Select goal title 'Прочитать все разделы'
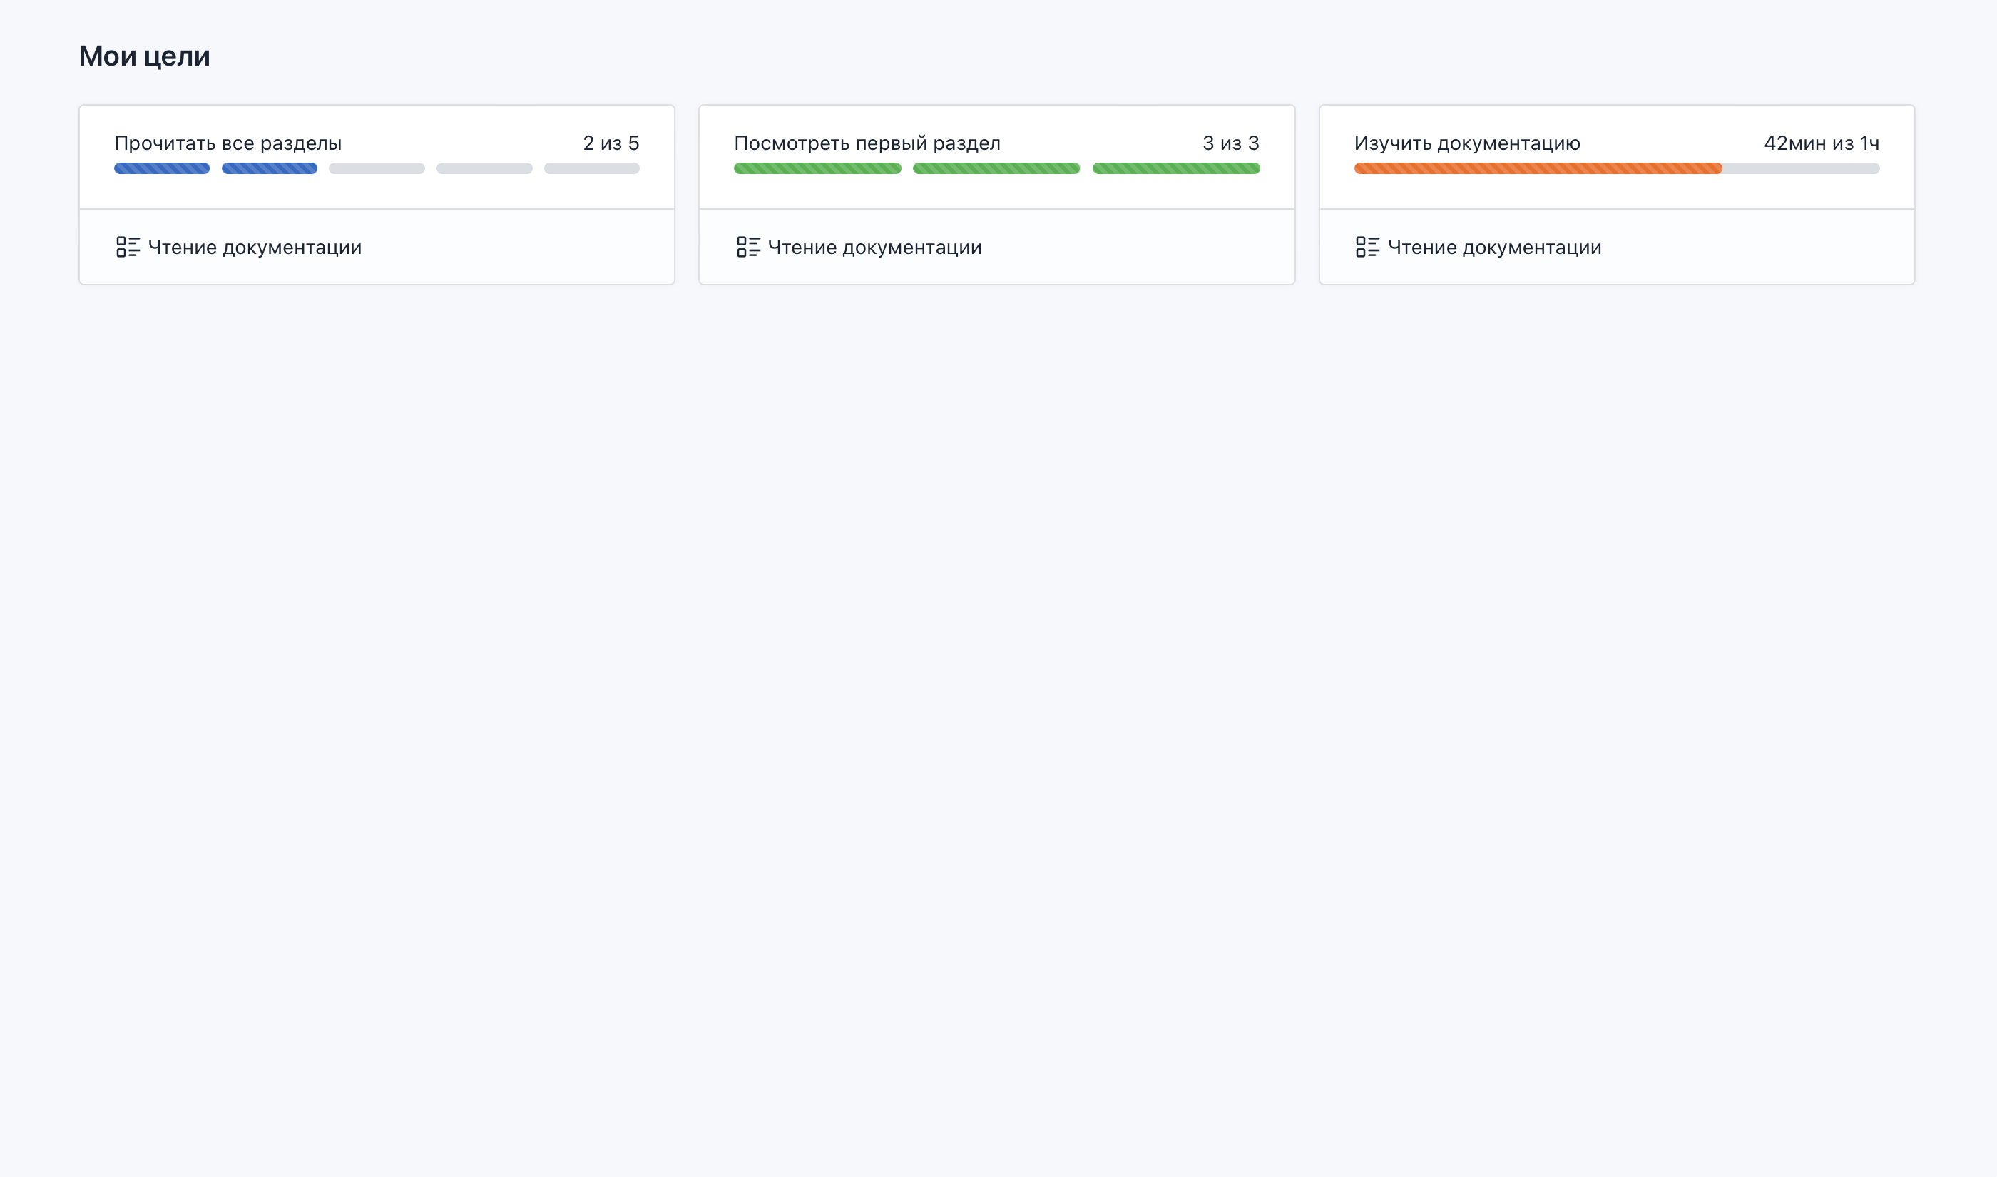The width and height of the screenshot is (1997, 1177). (228, 143)
